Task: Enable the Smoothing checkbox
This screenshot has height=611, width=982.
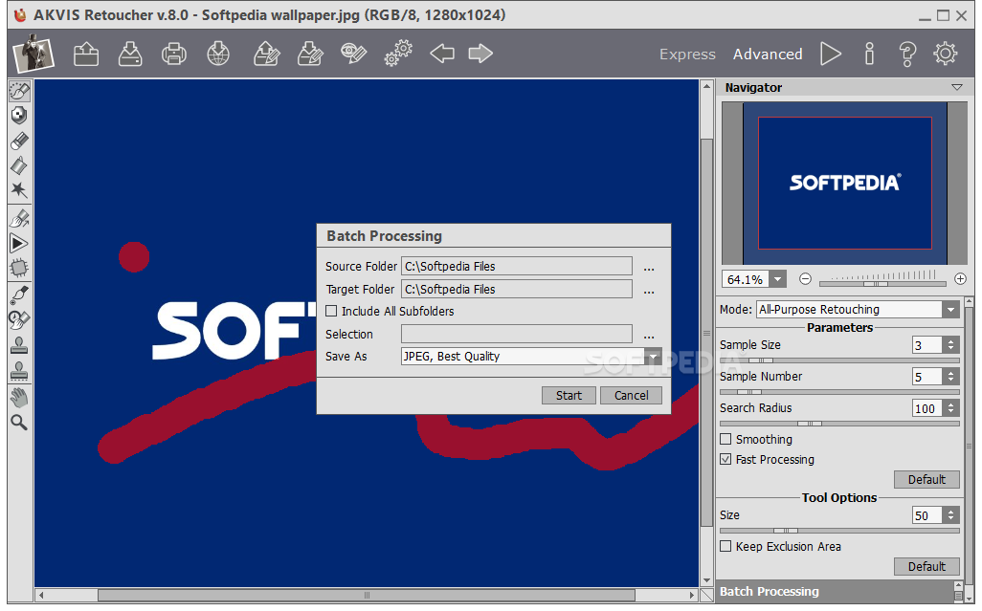Action: (x=725, y=439)
